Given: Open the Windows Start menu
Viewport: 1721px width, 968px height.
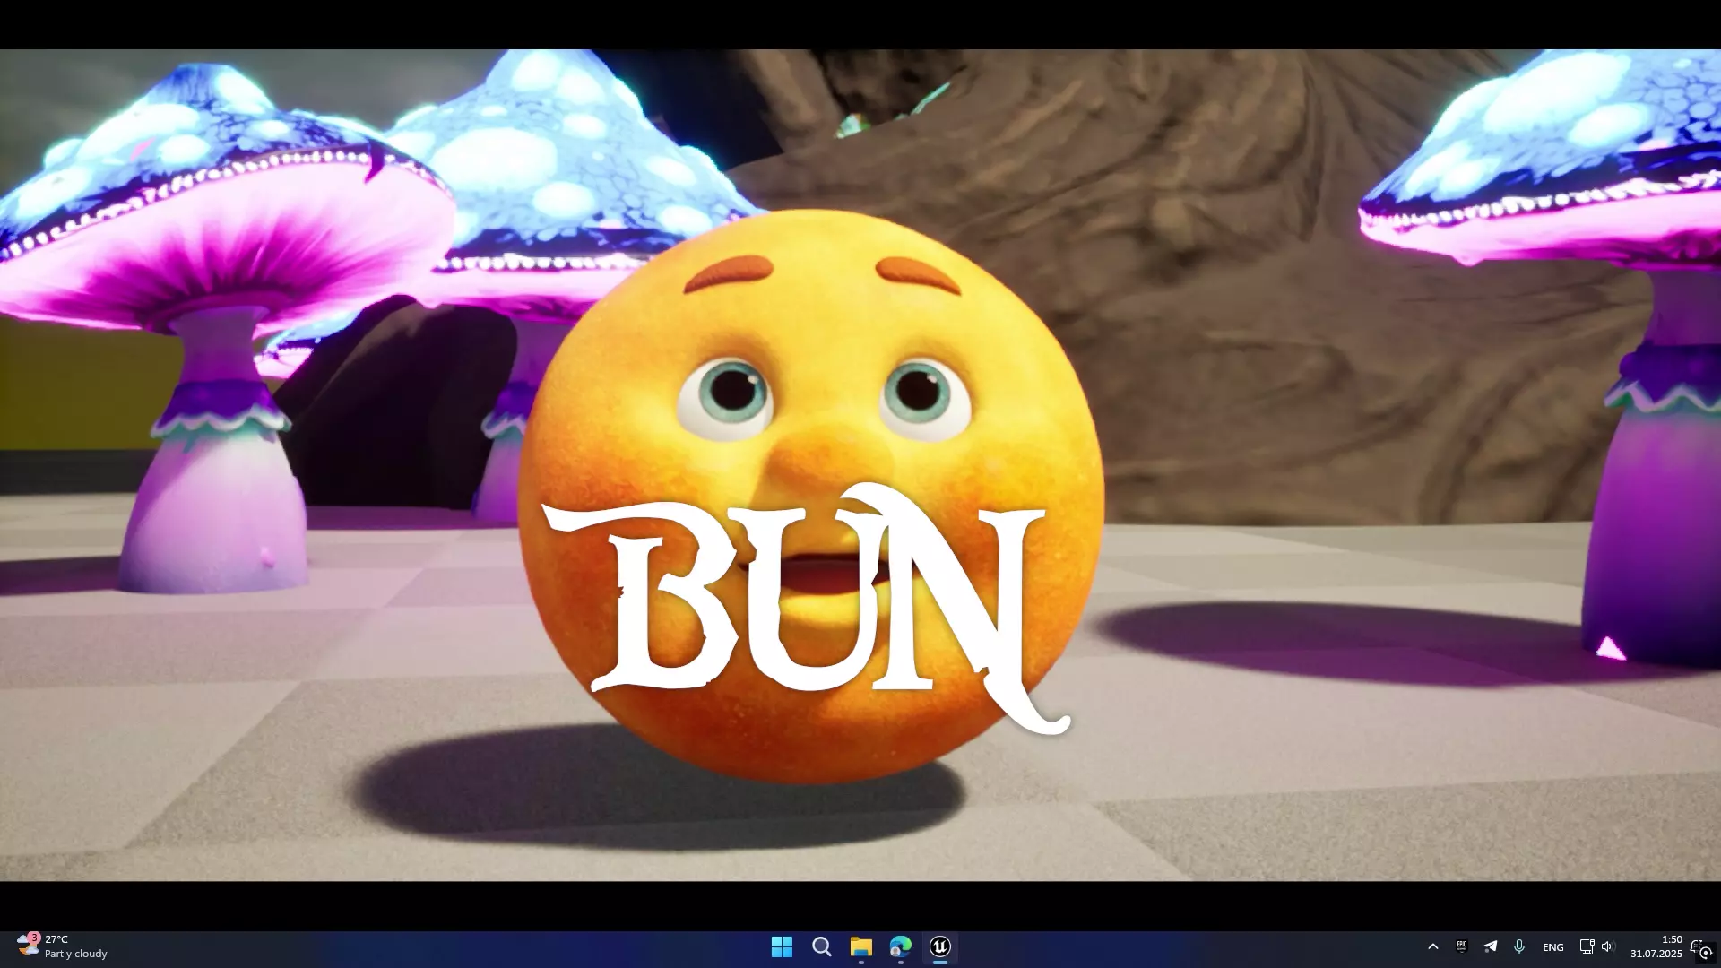Looking at the screenshot, I should (782, 946).
